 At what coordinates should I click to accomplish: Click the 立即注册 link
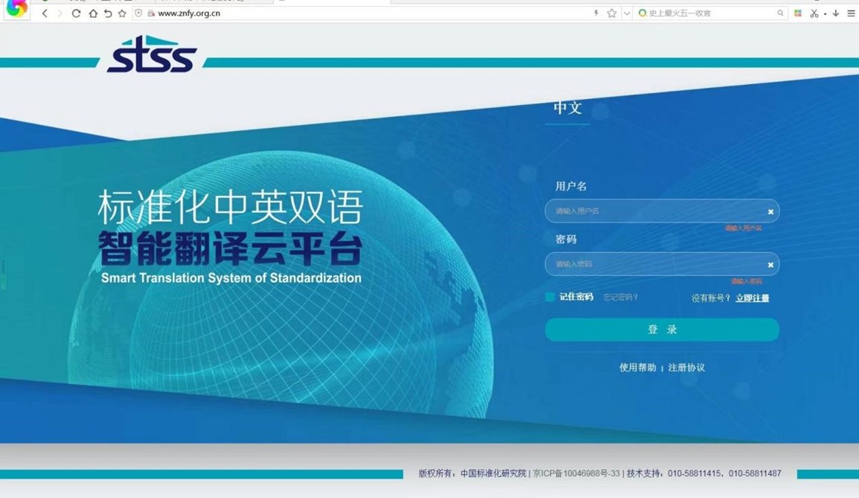[x=752, y=298]
